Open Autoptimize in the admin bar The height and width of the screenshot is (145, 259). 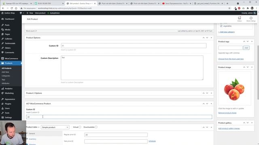pyautogui.click(x=53, y=13)
